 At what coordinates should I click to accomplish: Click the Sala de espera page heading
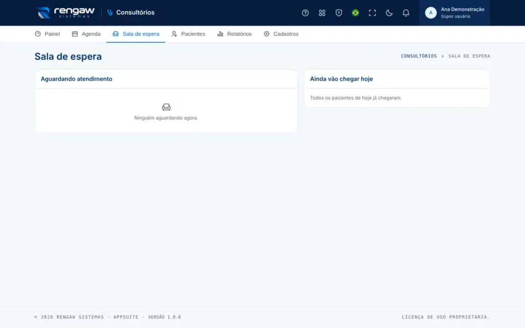tap(68, 56)
